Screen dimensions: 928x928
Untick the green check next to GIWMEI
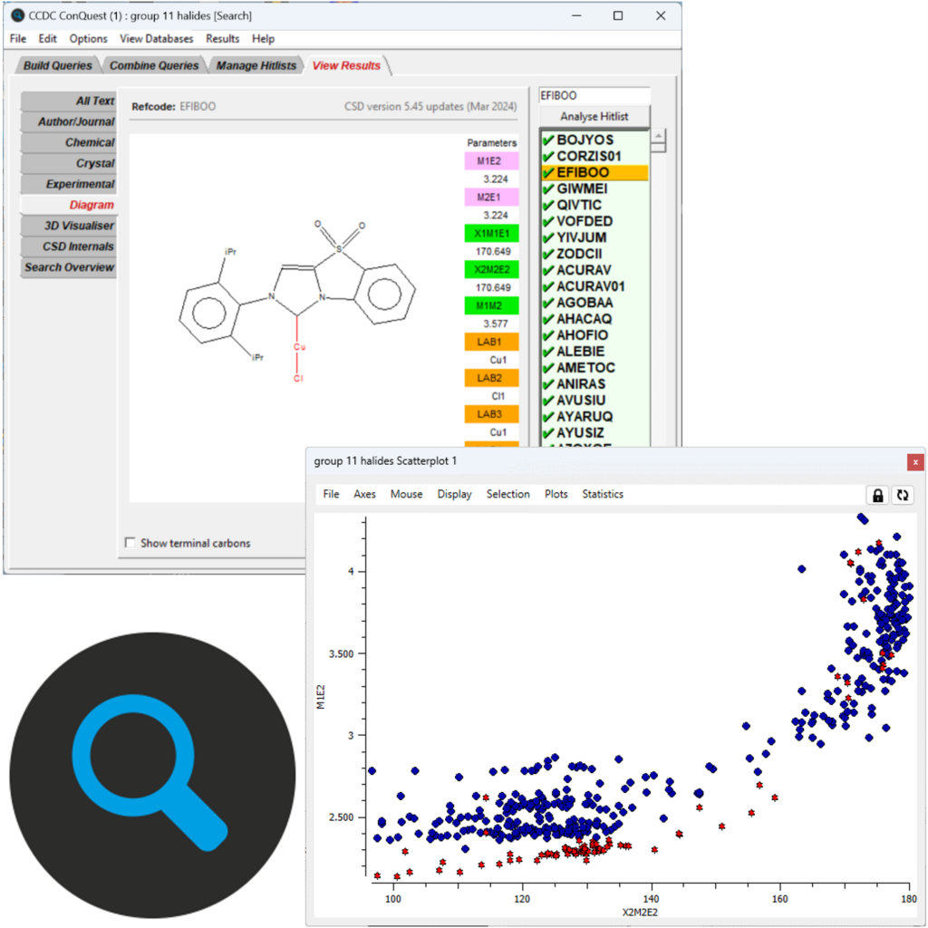pos(547,188)
